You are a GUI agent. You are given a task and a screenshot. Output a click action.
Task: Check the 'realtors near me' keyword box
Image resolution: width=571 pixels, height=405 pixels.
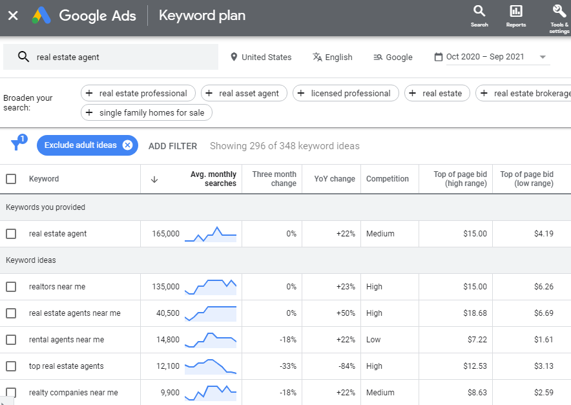11,287
